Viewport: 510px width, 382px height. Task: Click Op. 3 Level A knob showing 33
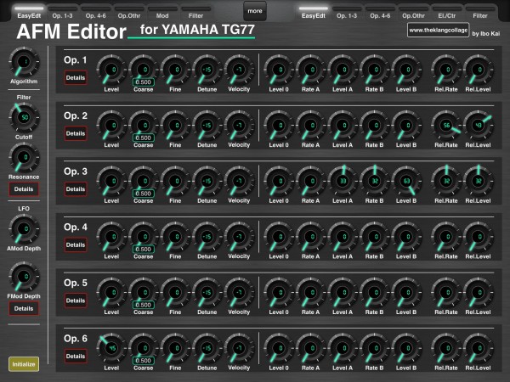(343, 181)
